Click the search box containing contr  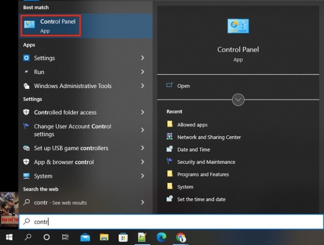(171, 221)
